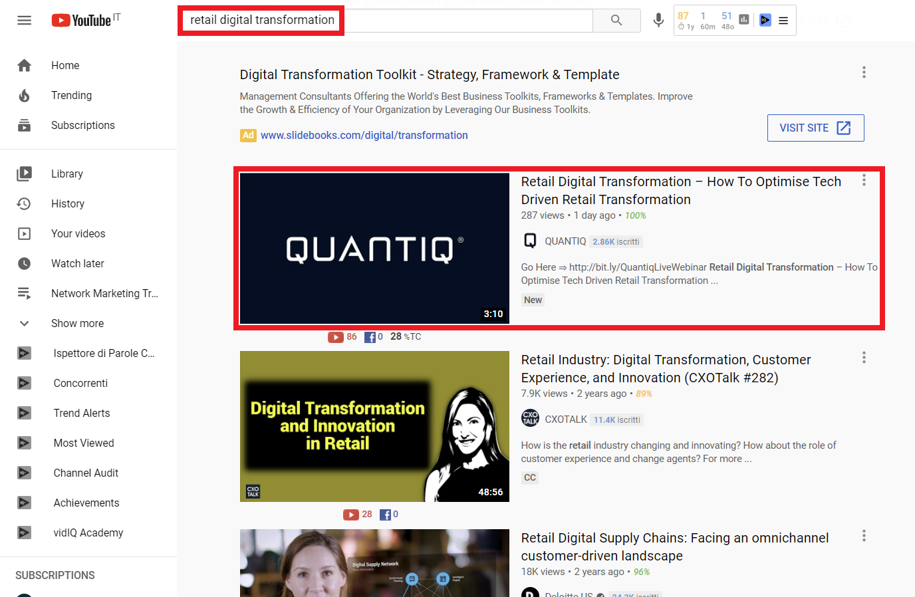915x597 pixels.
Task: Open History in sidebar
Action: 88,203
